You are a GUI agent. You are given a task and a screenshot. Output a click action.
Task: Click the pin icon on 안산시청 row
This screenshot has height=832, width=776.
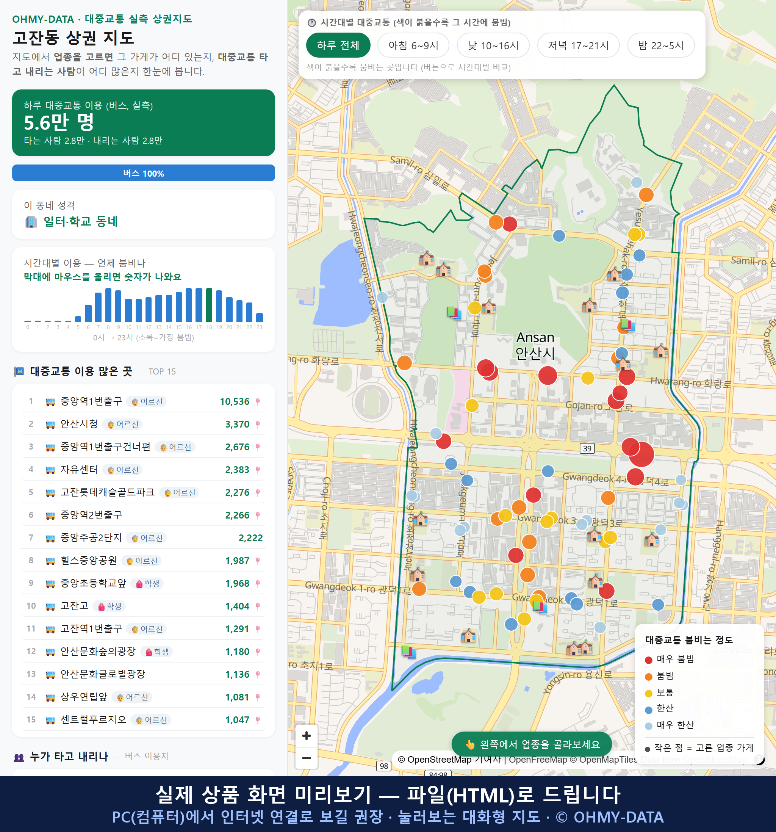[258, 425]
